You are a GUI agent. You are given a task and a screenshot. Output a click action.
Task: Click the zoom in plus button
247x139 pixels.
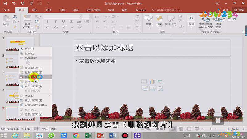pos(228,129)
